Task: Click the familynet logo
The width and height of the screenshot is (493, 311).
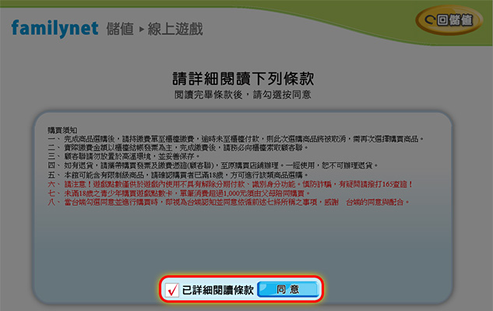Action: pyautogui.click(x=55, y=29)
